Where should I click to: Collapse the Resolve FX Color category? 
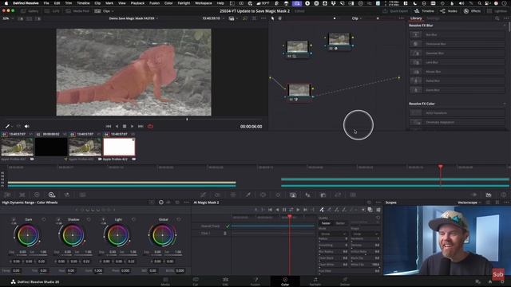[x=505, y=104]
